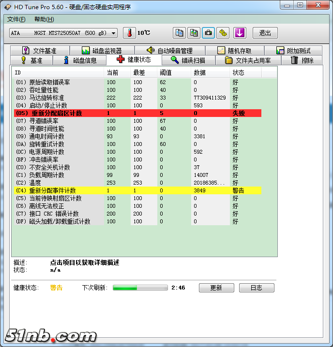Sort by the 数据 column header
This screenshot has width=333, height=347.
[210, 72]
